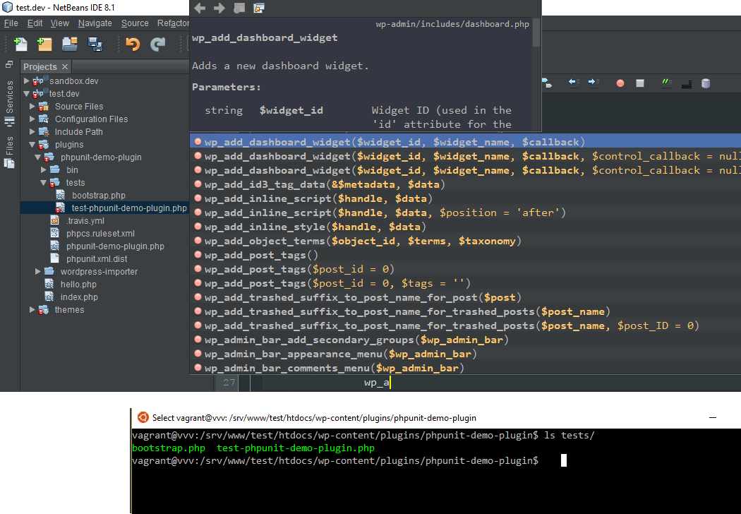This screenshot has width=741, height=514.
Task: Select hello.php in tree
Action: click(x=78, y=285)
